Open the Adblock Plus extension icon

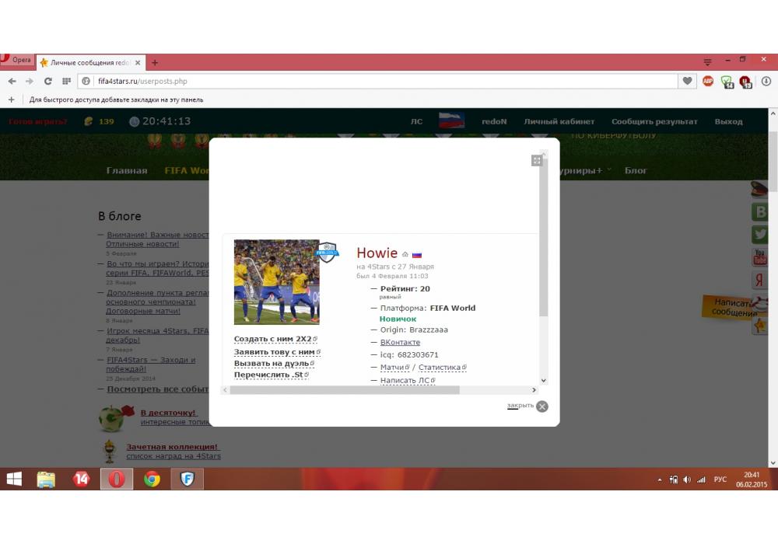pyautogui.click(x=708, y=81)
